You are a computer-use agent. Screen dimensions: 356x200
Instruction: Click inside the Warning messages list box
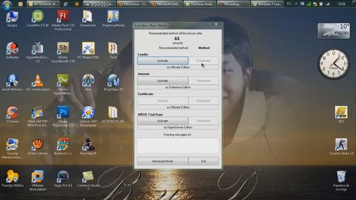(x=178, y=146)
